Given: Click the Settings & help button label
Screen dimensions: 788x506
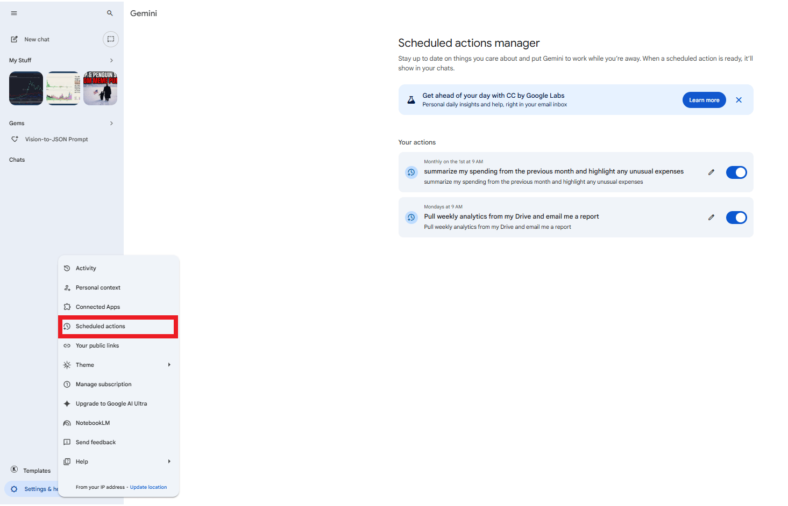Looking at the screenshot, I should click(41, 489).
